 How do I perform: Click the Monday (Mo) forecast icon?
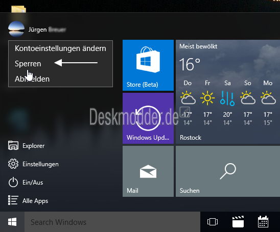click(x=268, y=98)
